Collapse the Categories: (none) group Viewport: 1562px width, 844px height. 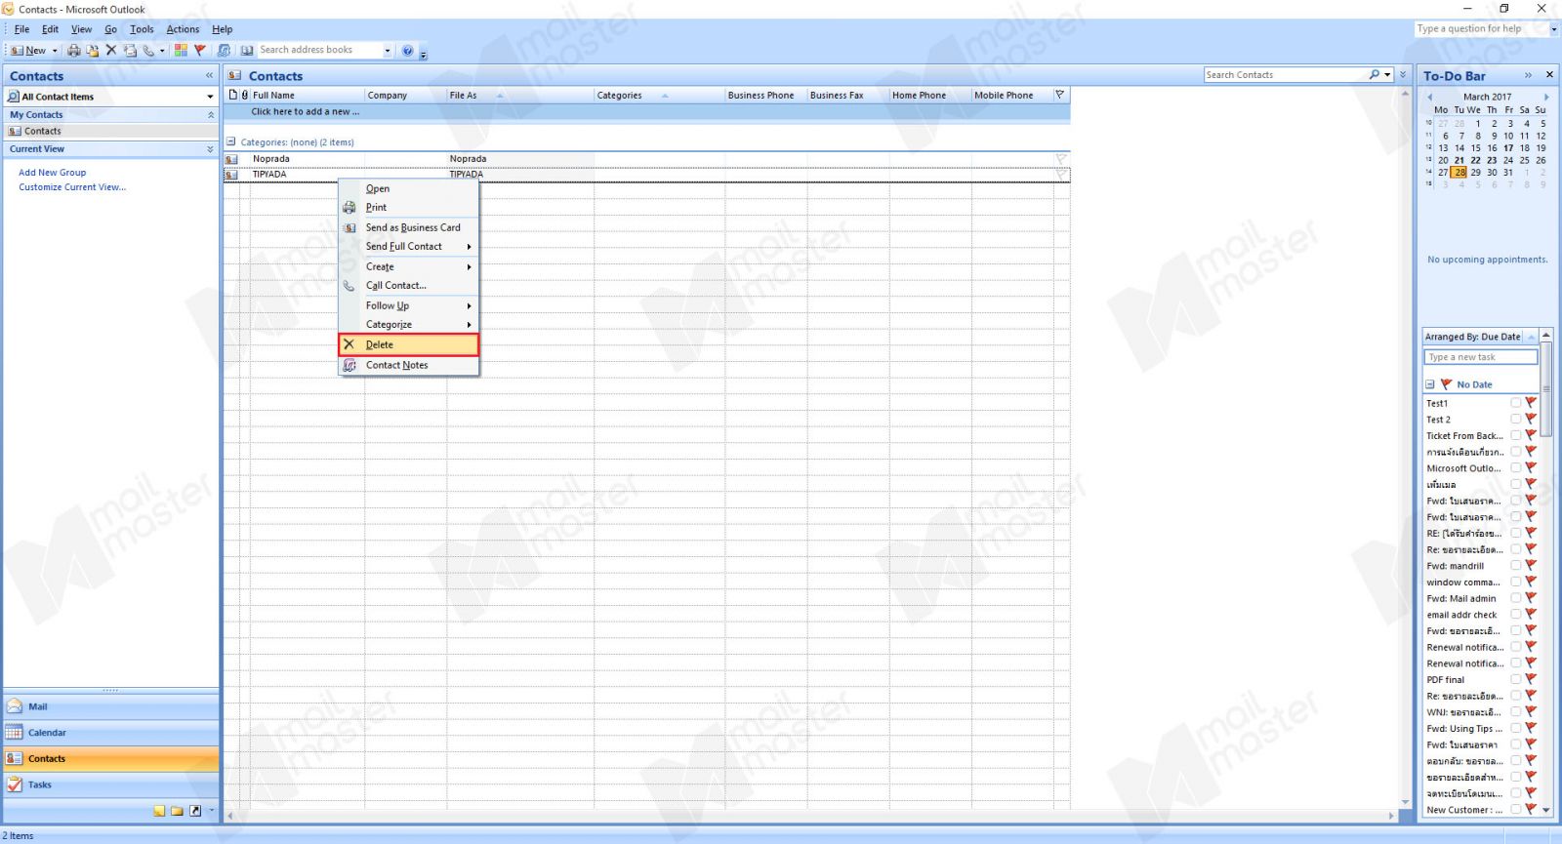(x=231, y=141)
